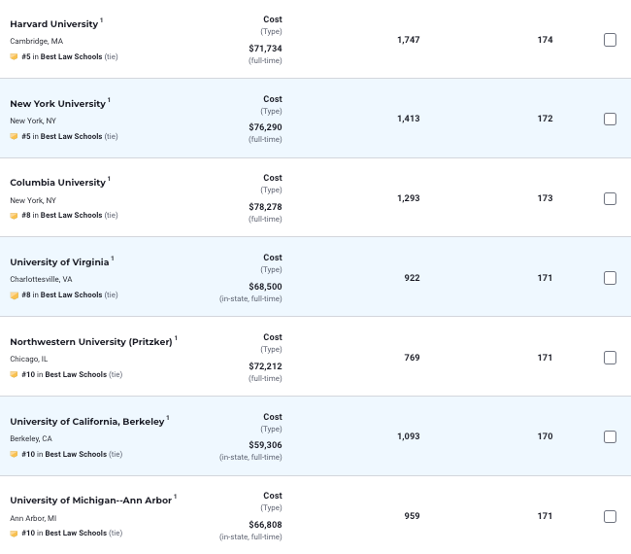The height and width of the screenshot is (554, 631).
Task: Go to Northwestern University (Pritzker) link
Action: [90, 342]
